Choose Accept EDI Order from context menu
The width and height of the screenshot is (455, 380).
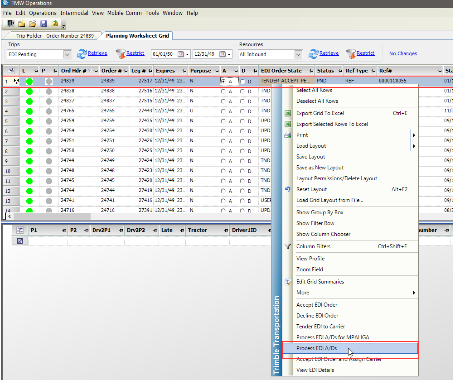(x=317, y=305)
